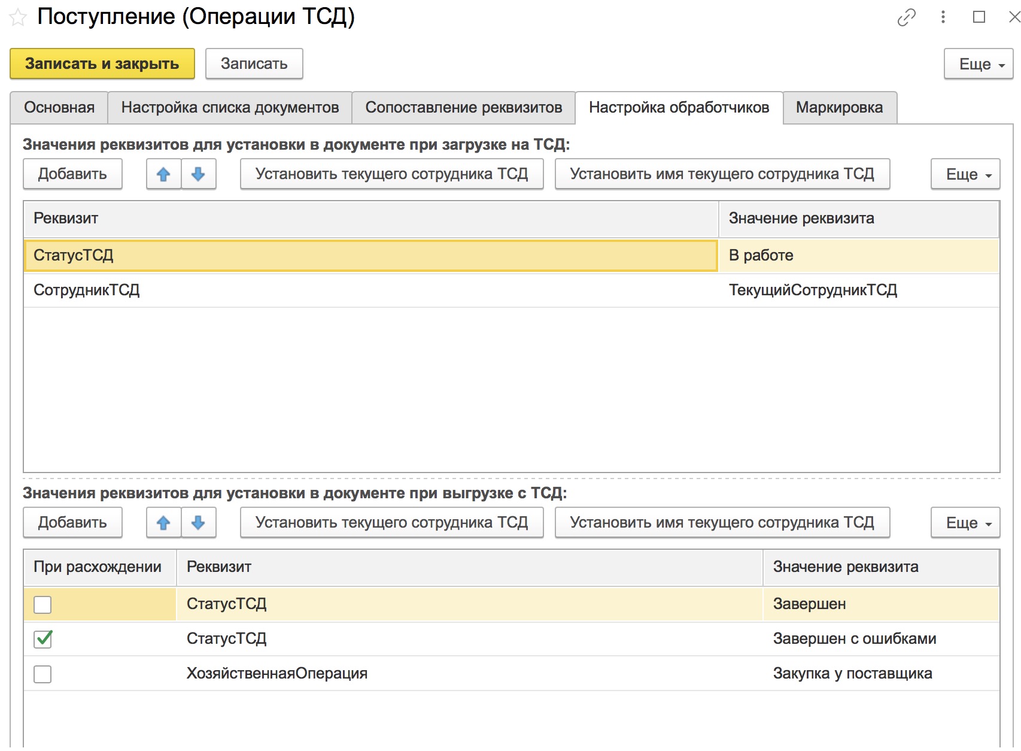Click upper Установить имя текущего сотрудника ТСД
This screenshot has width=1021, height=751.
click(722, 174)
